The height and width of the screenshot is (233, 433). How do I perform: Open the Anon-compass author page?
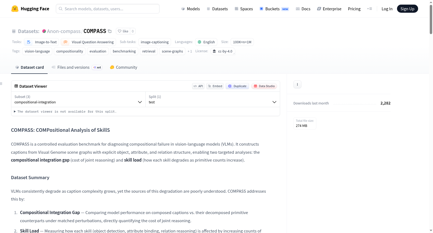(x=64, y=31)
